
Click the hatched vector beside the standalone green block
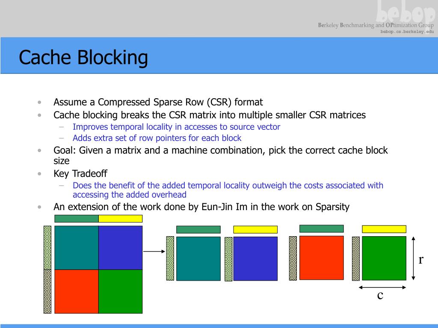[356, 259]
